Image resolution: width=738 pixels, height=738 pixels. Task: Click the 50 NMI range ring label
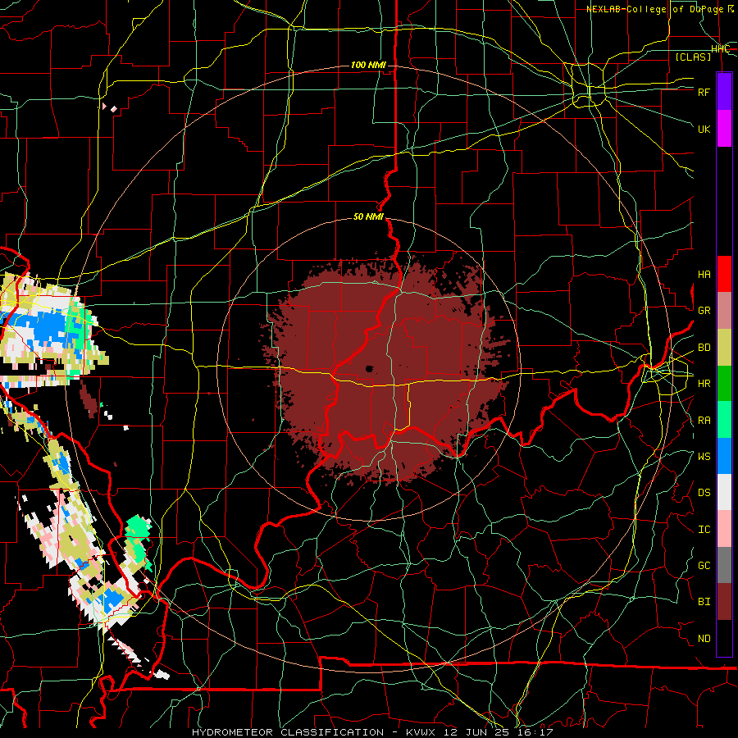click(x=368, y=217)
